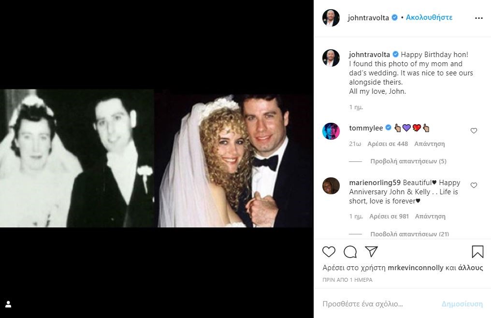The width and height of the screenshot is (491, 318).
Task: Open the mrkevinconnolly profile link
Action: tap(416, 268)
